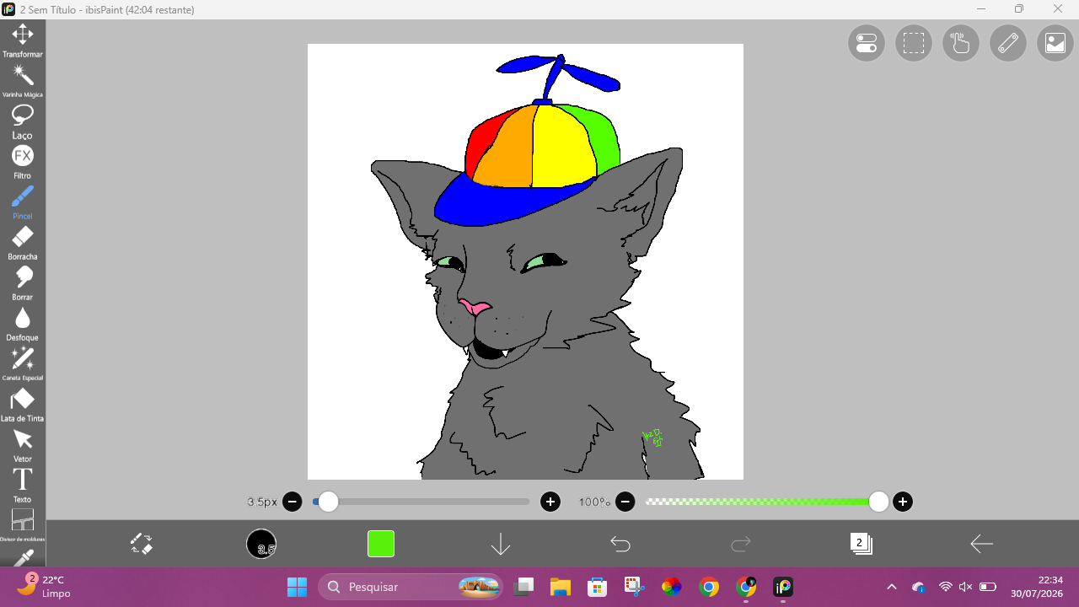Screen dimensions: 1079x607
Task: Open the selection area dashed-square icon
Action: (914, 43)
